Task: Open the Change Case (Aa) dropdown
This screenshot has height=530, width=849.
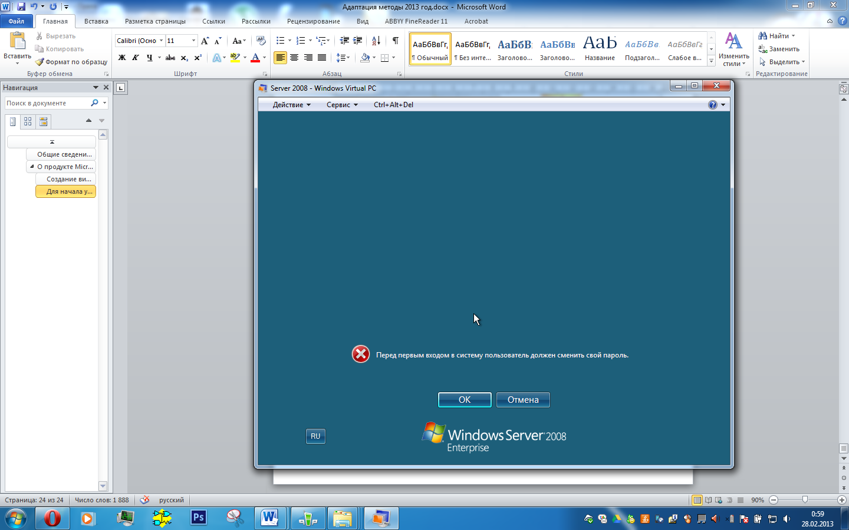Action: 239,41
